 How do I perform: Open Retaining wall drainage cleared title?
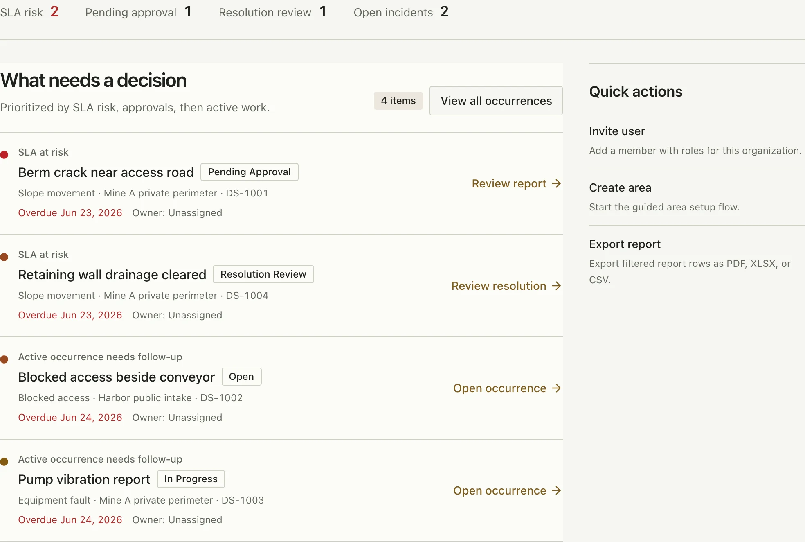(x=112, y=275)
